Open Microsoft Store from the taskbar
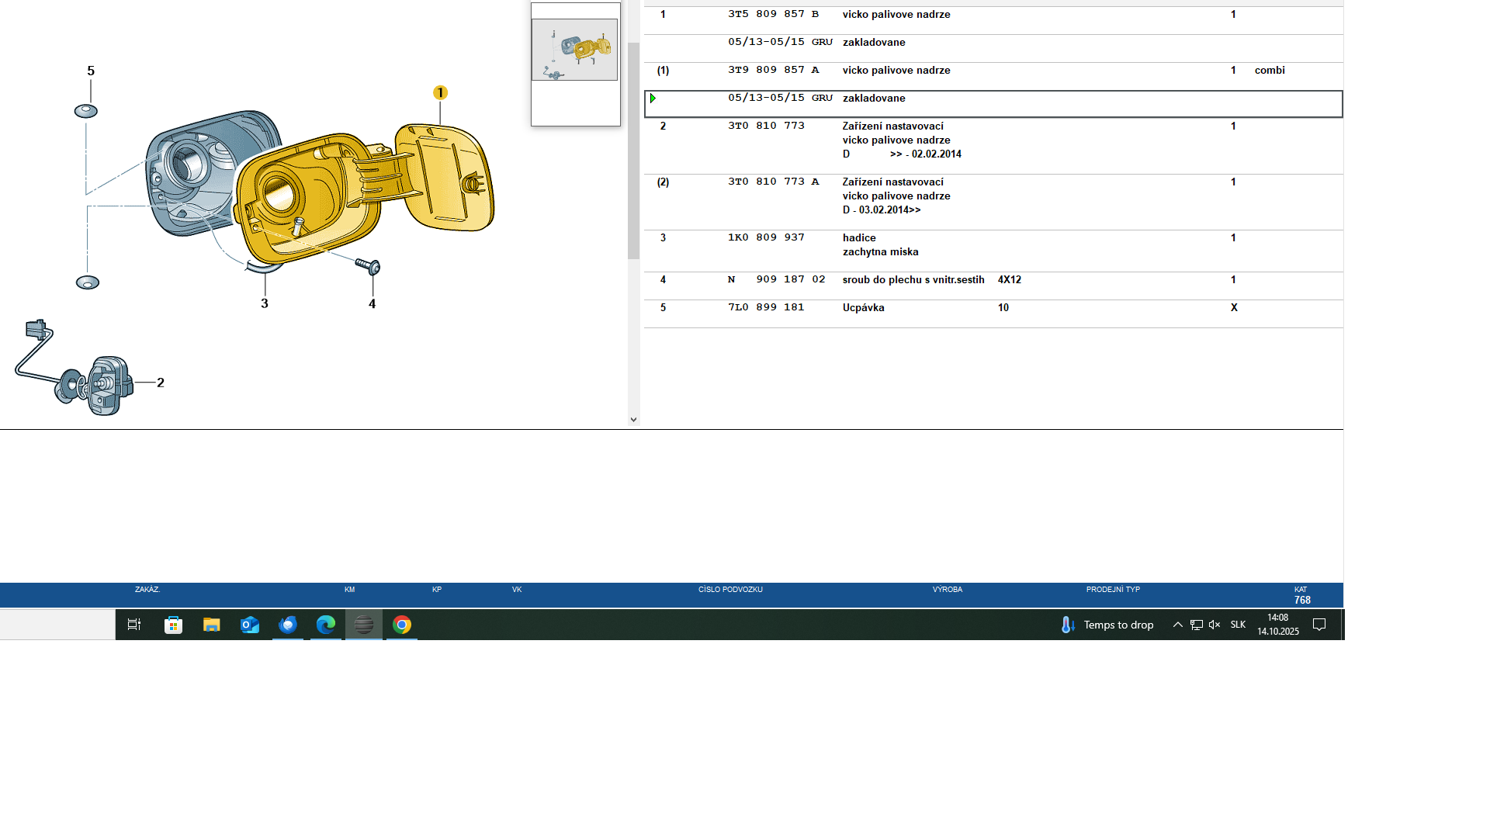The image size is (1490, 838). click(173, 625)
